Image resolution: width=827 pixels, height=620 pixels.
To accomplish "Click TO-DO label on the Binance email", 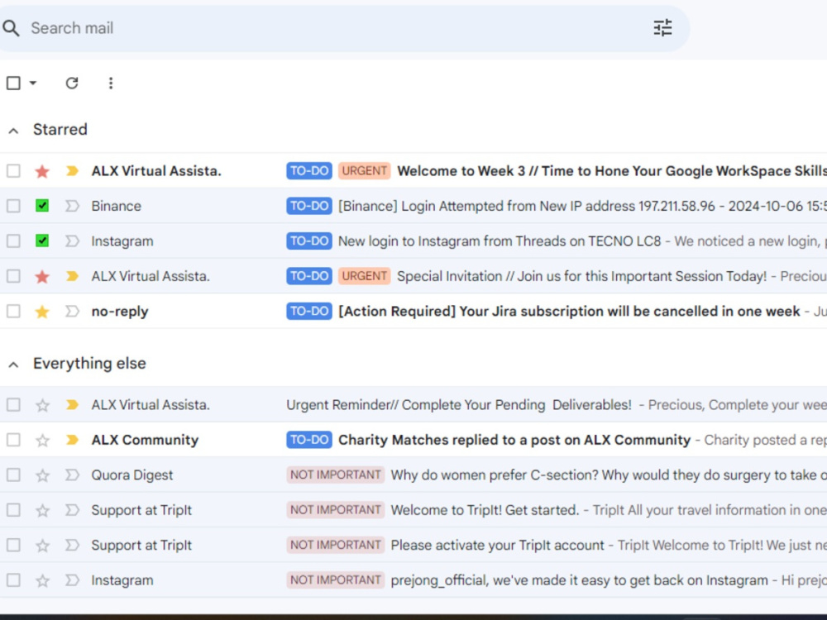I will (309, 206).
